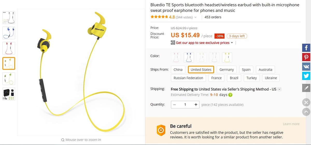This screenshot has width=311, height=145.
Task: Select China as ships-from origin
Action: coord(178,69)
